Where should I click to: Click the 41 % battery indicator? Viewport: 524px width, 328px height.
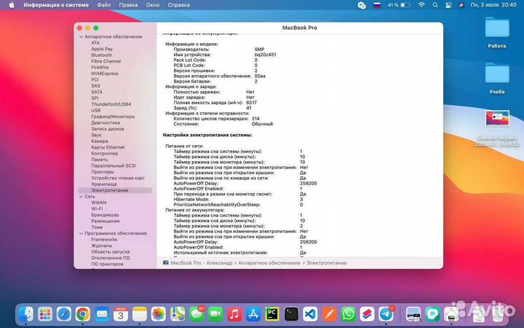tap(399, 5)
